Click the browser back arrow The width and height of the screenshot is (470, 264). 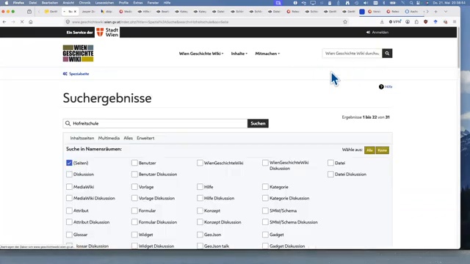4,22
